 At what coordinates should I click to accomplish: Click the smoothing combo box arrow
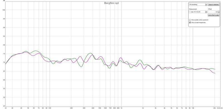coord(206,4)
